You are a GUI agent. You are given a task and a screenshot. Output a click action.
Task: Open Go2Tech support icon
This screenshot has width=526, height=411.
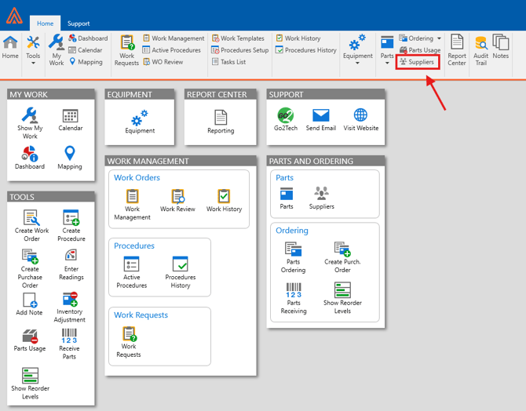point(285,118)
